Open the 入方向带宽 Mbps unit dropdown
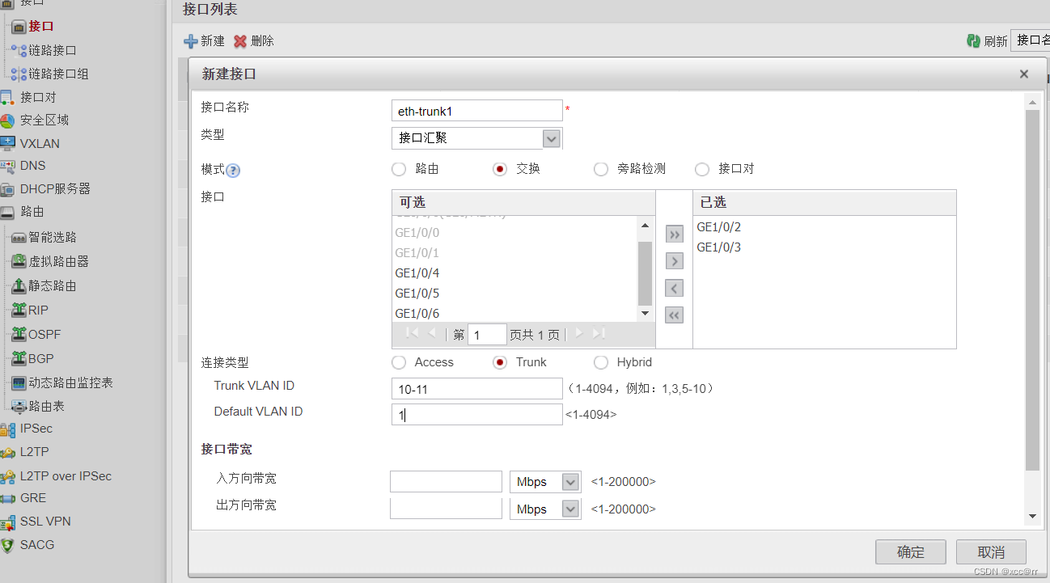Viewport: 1050px width, 583px height. point(571,482)
